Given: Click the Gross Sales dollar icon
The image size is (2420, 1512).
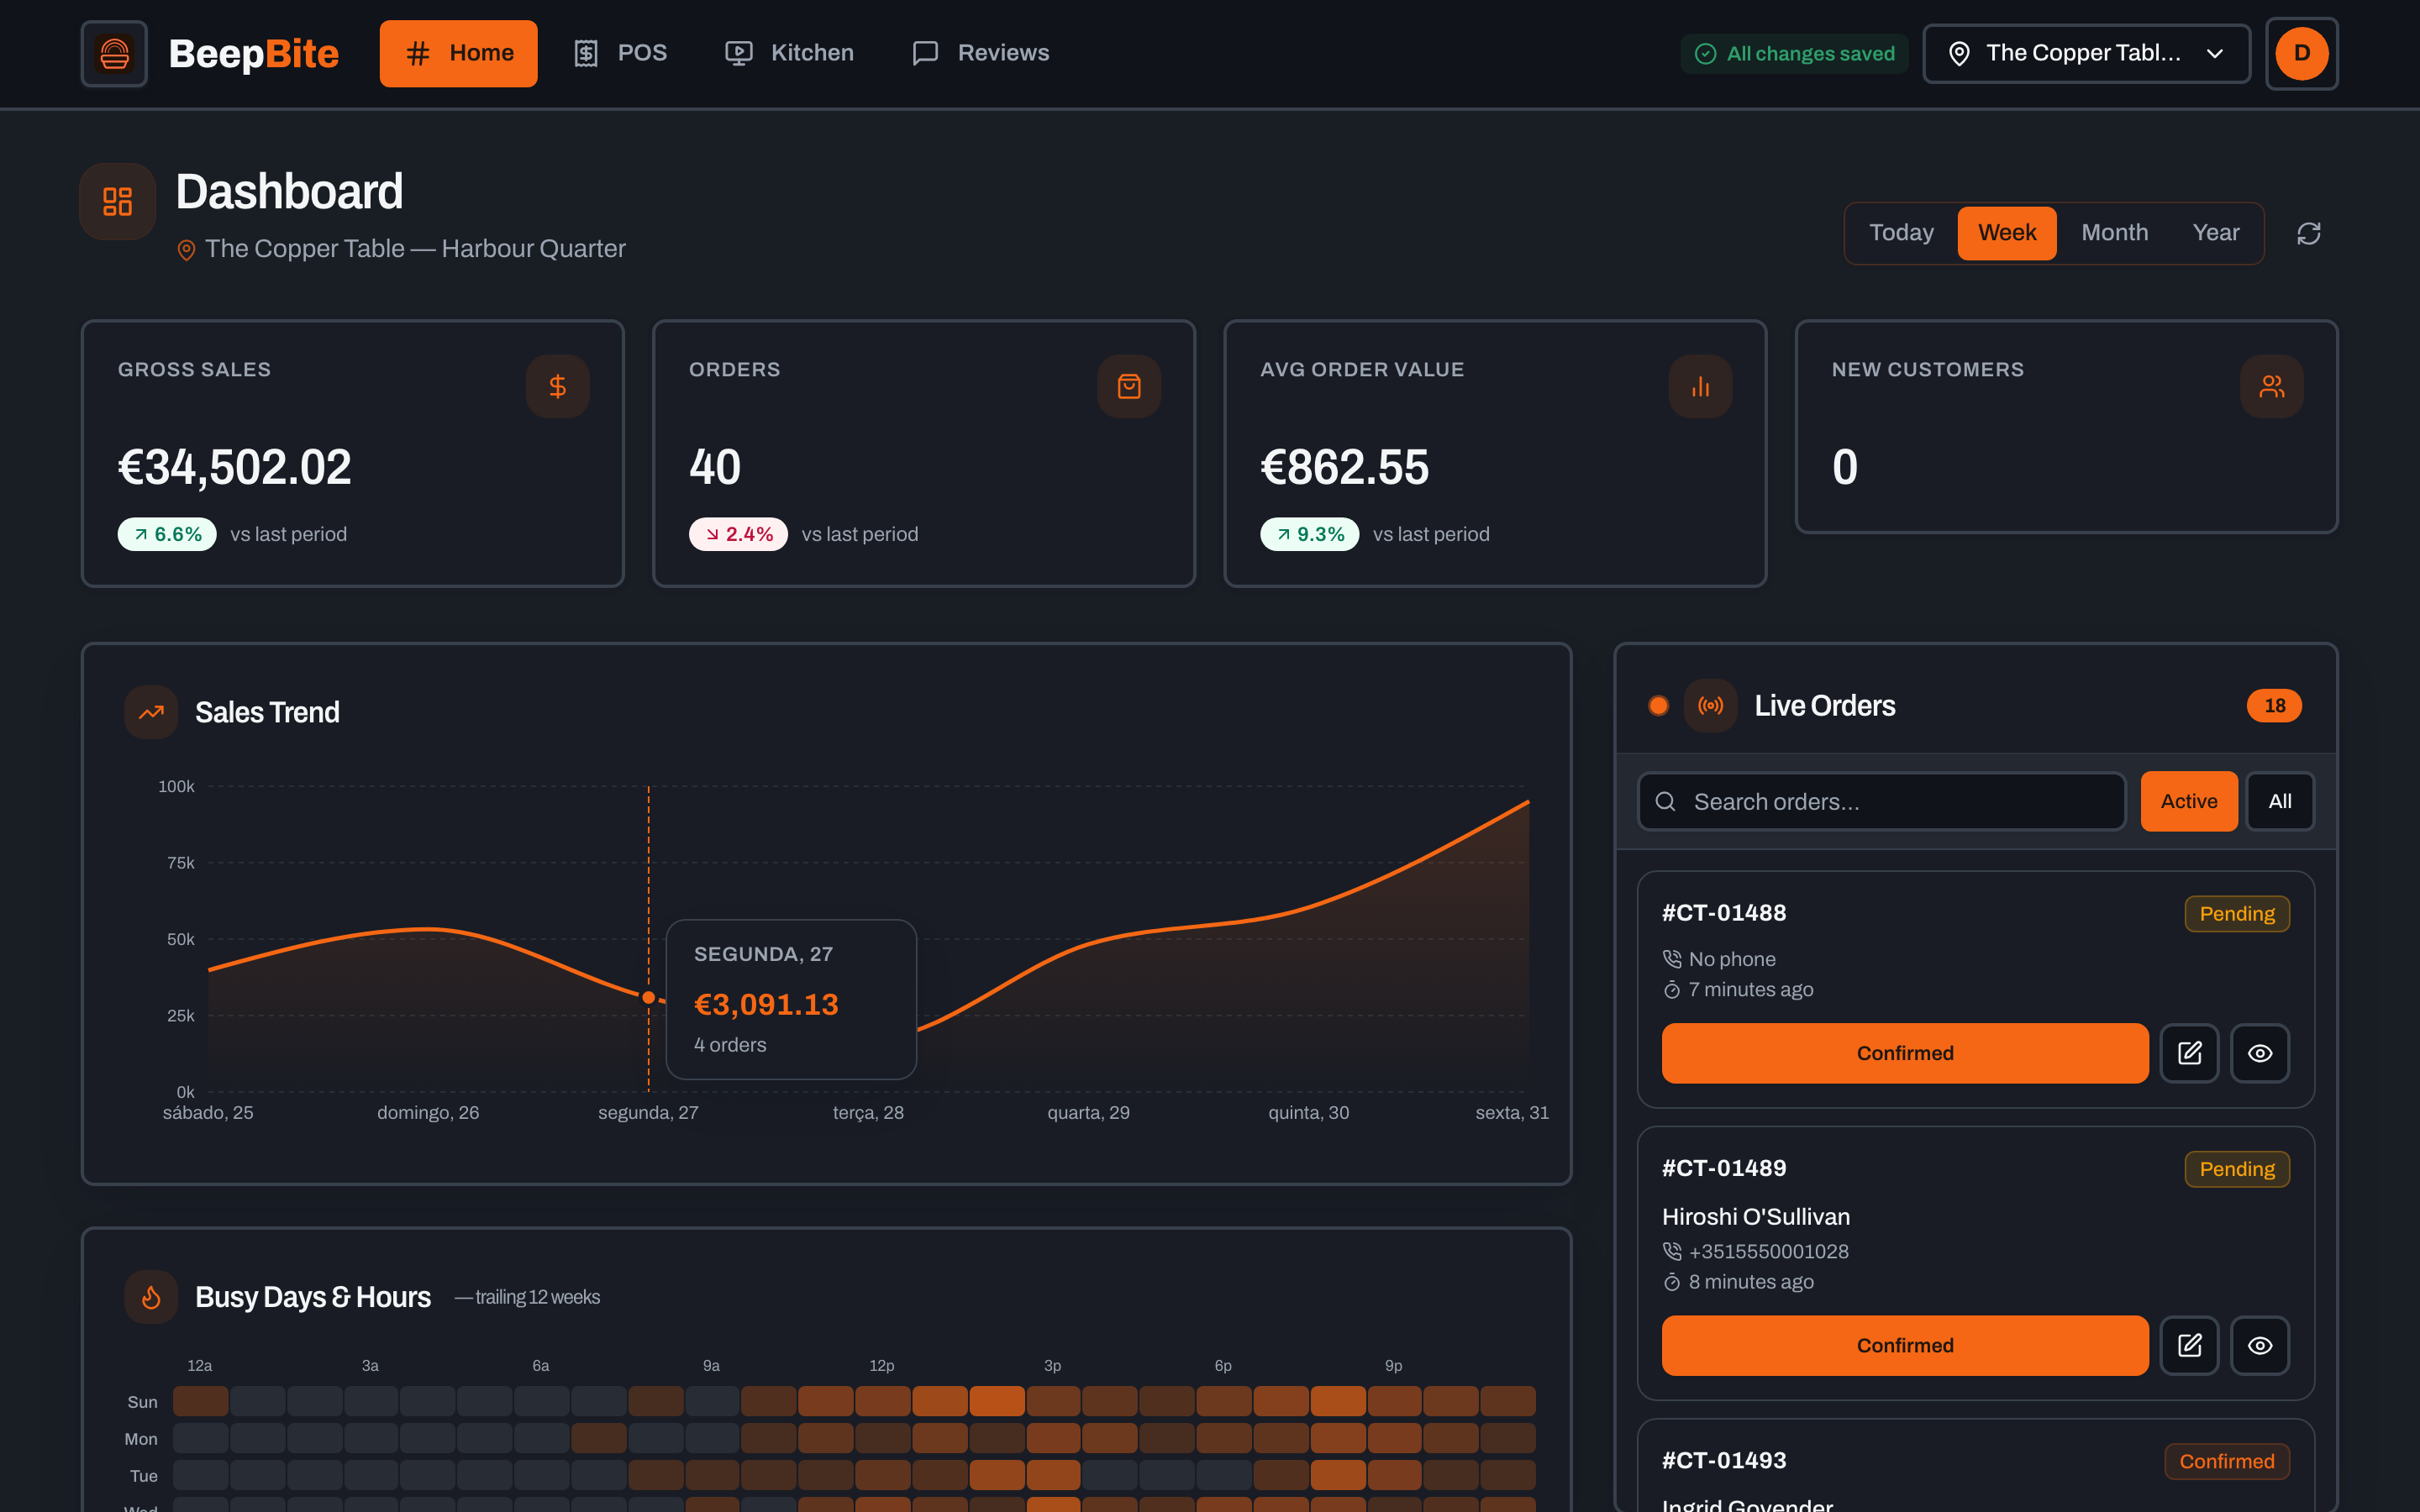Looking at the screenshot, I should [558, 386].
